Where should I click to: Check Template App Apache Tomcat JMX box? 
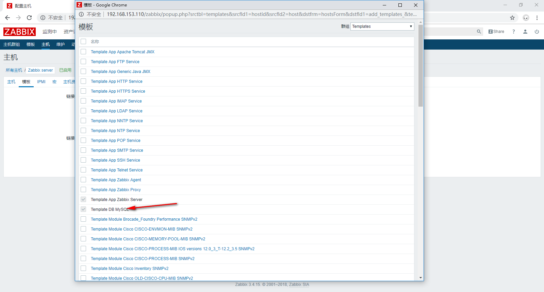coord(83,52)
